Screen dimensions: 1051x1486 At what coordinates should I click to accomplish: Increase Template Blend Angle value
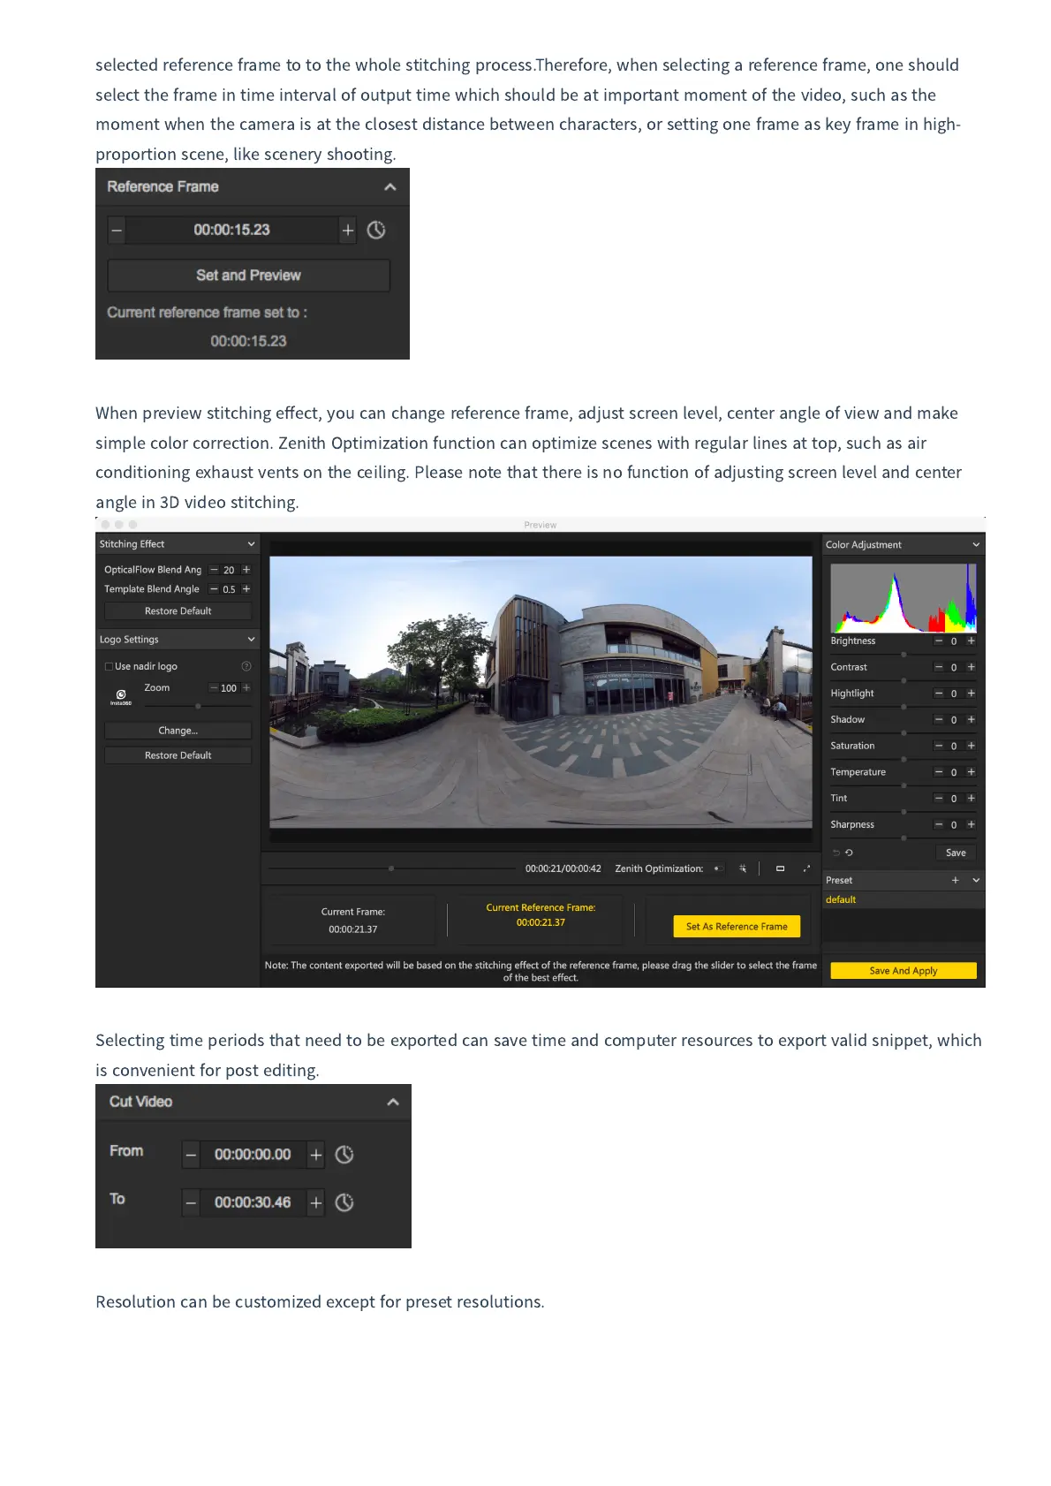[246, 589]
